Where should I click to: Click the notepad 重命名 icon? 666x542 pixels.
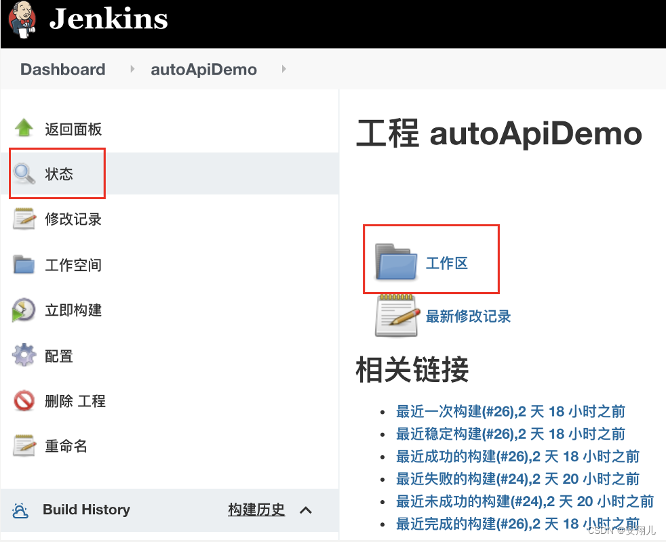(24, 445)
